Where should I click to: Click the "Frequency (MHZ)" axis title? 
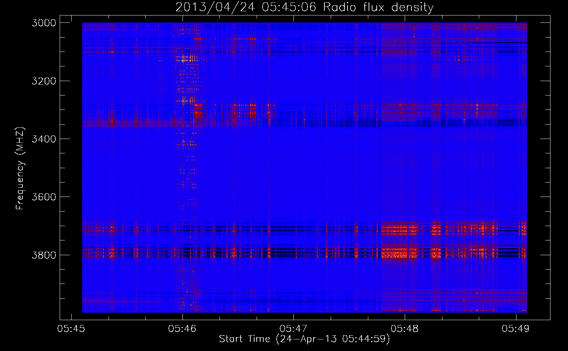click(20, 168)
